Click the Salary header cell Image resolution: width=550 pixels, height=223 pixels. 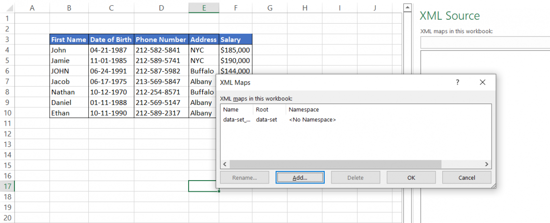click(x=235, y=39)
